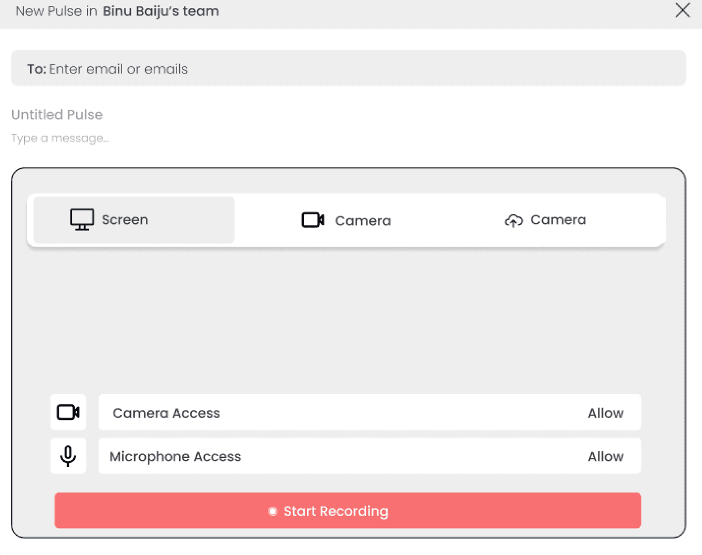Viewport: 702px width, 555px height.
Task: Click the Binu Baiju's team name
Action: pos(160,11)
